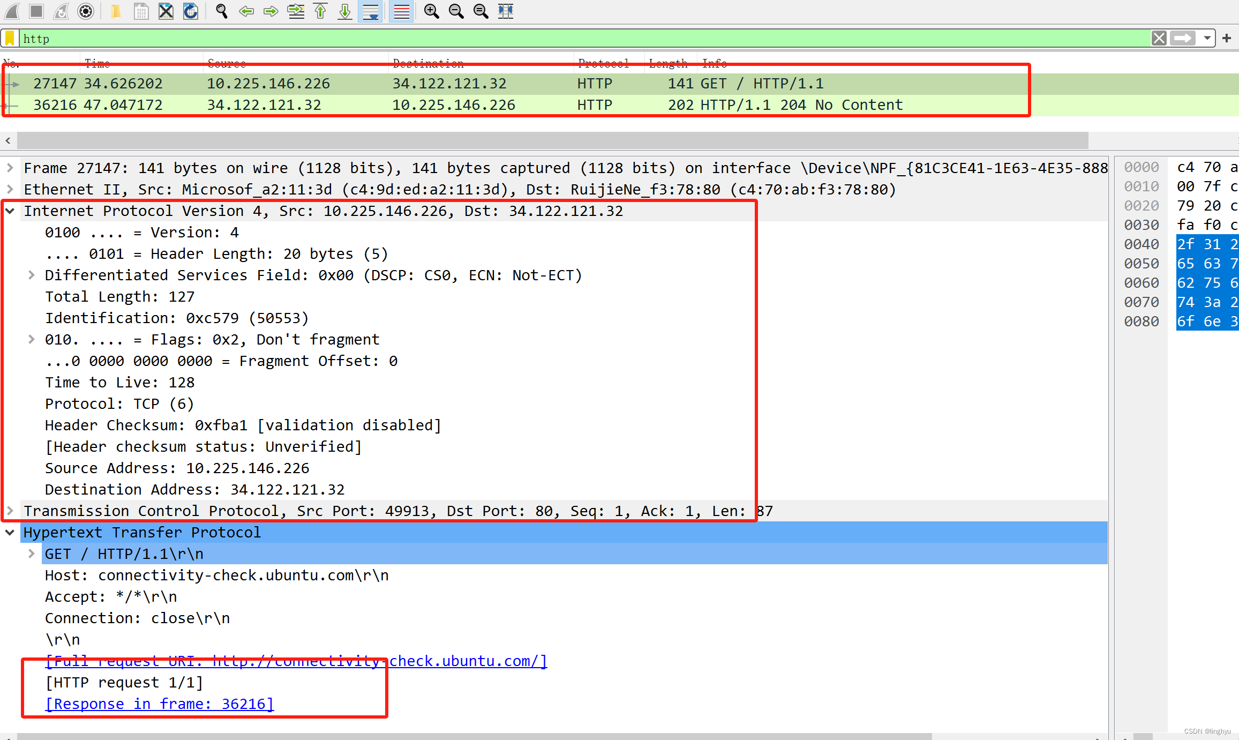This screenshot has width=1239, height=740.
Task: Open the full request URI link
Action: pyautogui.click(x=295, y=661)
